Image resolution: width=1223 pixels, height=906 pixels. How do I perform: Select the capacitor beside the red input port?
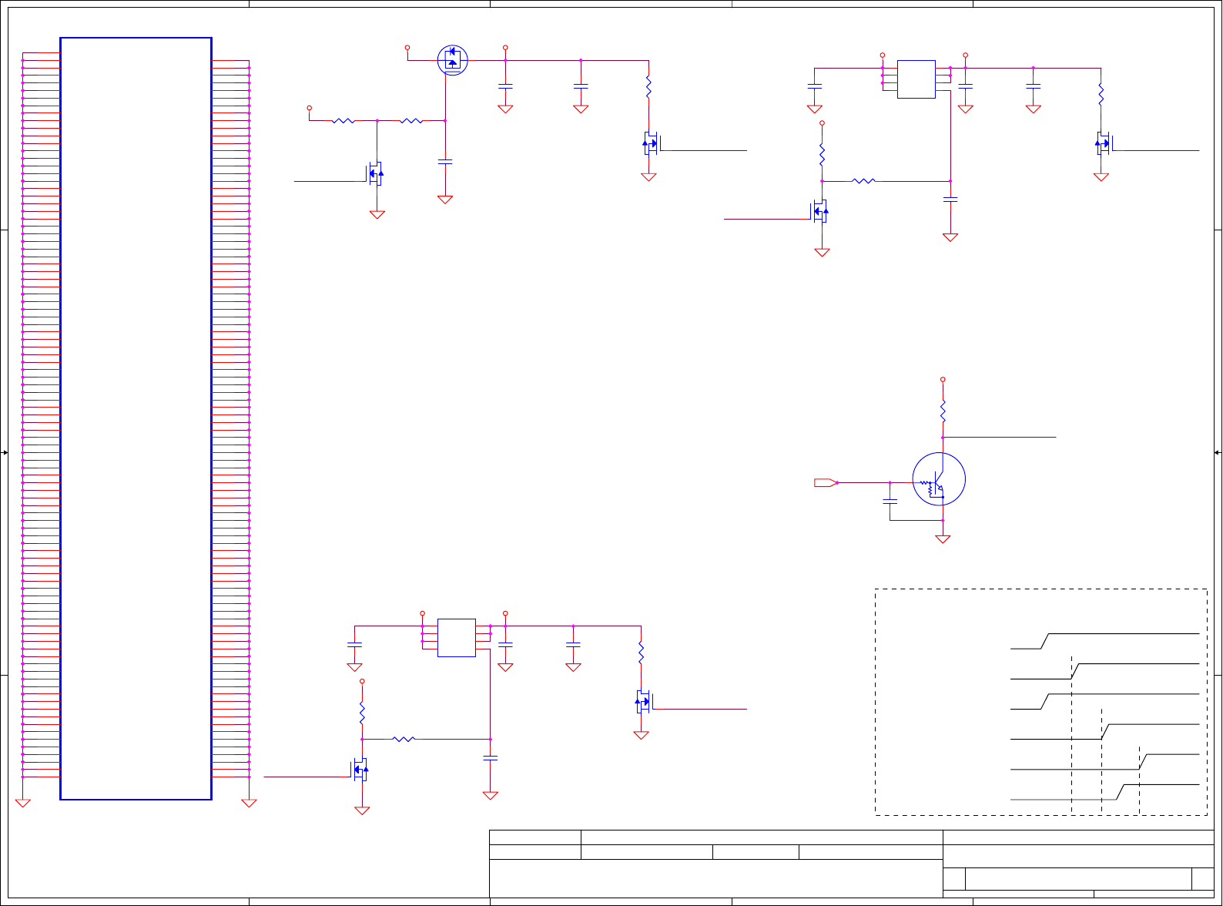(890, 501)
